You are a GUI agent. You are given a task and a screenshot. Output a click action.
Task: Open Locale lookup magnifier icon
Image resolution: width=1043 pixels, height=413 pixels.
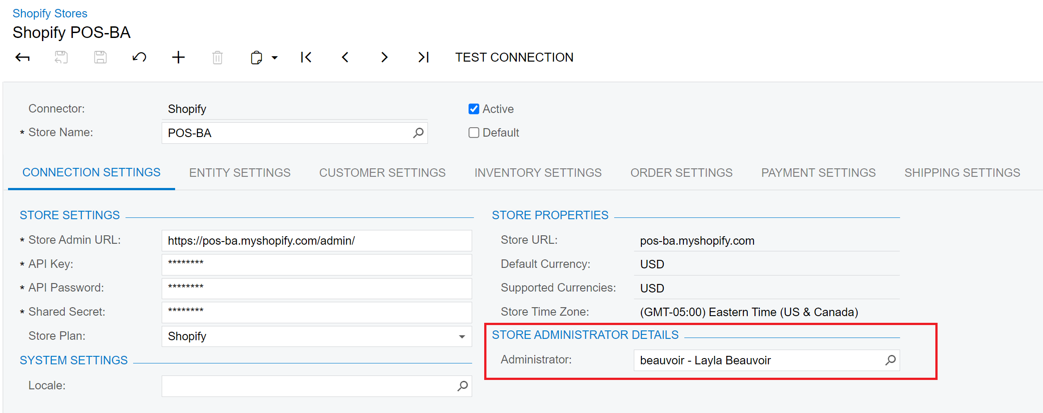pos(463,386)
